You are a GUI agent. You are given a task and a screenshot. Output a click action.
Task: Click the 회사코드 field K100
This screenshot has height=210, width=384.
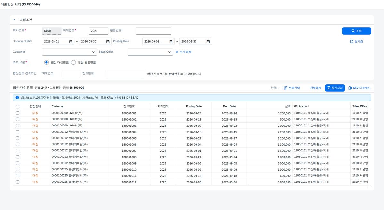(x=52, y=31)
